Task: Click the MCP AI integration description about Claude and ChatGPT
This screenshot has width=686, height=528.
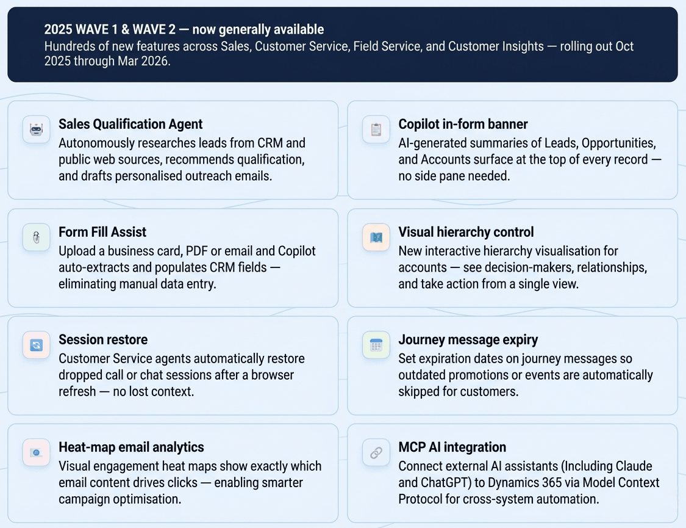Action: pos(529,482)
